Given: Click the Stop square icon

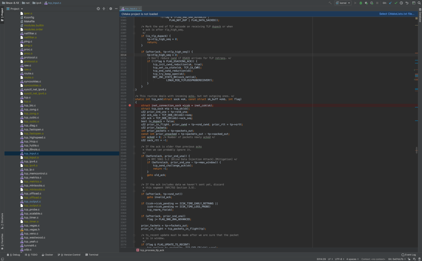Looking at the screenshot, I should 378,3.
